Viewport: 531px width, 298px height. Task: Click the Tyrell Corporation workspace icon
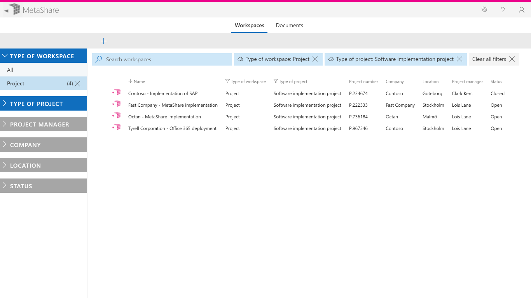(x=116, y=127)
